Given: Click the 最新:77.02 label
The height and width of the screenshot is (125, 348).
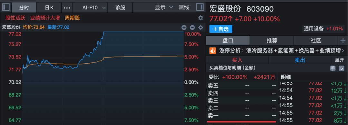Looking at the screenshot, I should 58,27.
